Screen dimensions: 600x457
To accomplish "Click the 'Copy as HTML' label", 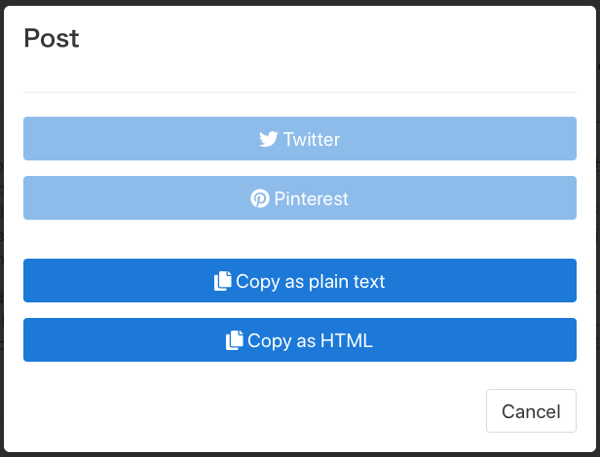I will coord(310,341).
